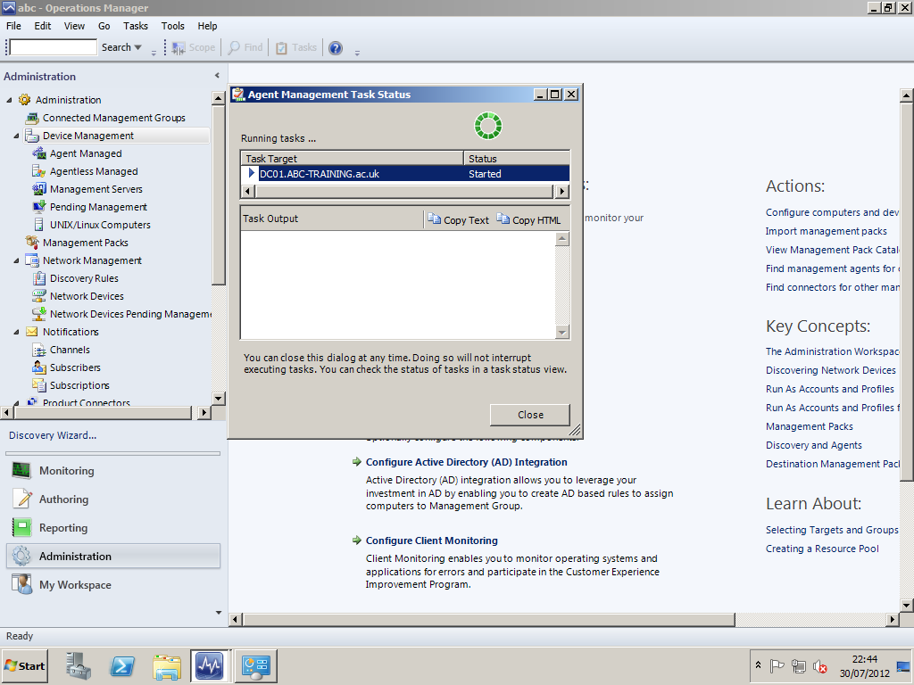This screenshot has height=685, width=914.
Task: Click the search text input field
Action: (53, 47)
